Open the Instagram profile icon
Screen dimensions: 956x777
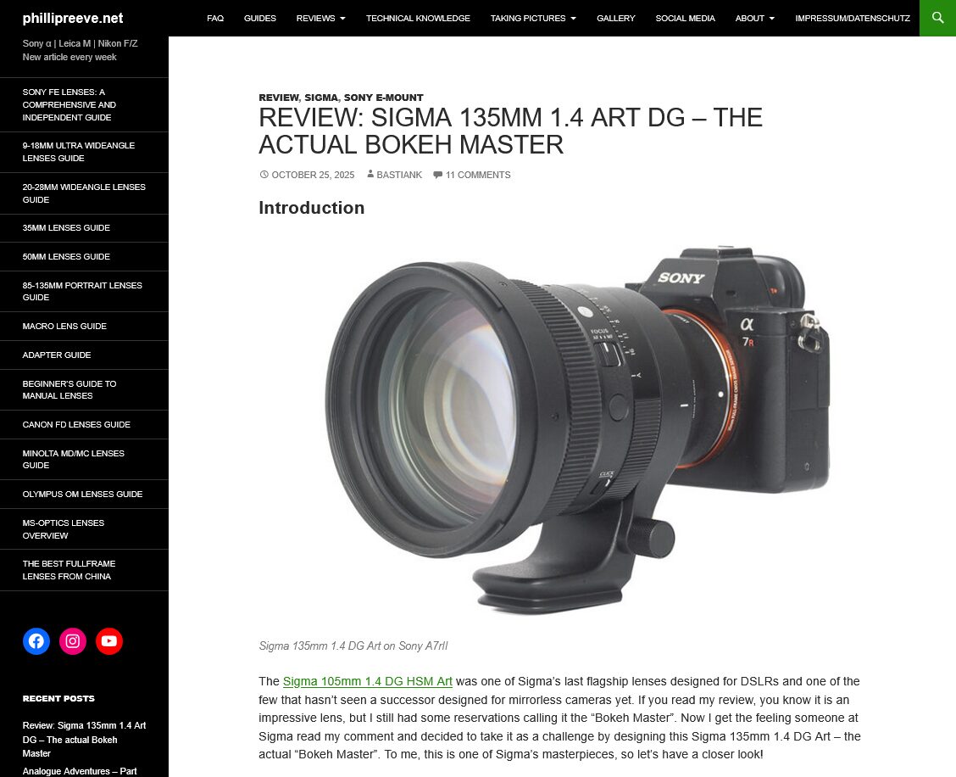tap(73, 641)
